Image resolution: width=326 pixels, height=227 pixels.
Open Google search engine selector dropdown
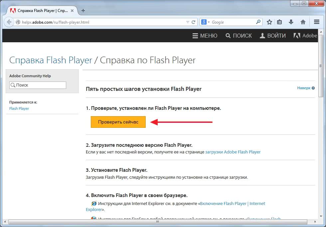(206, 22)
